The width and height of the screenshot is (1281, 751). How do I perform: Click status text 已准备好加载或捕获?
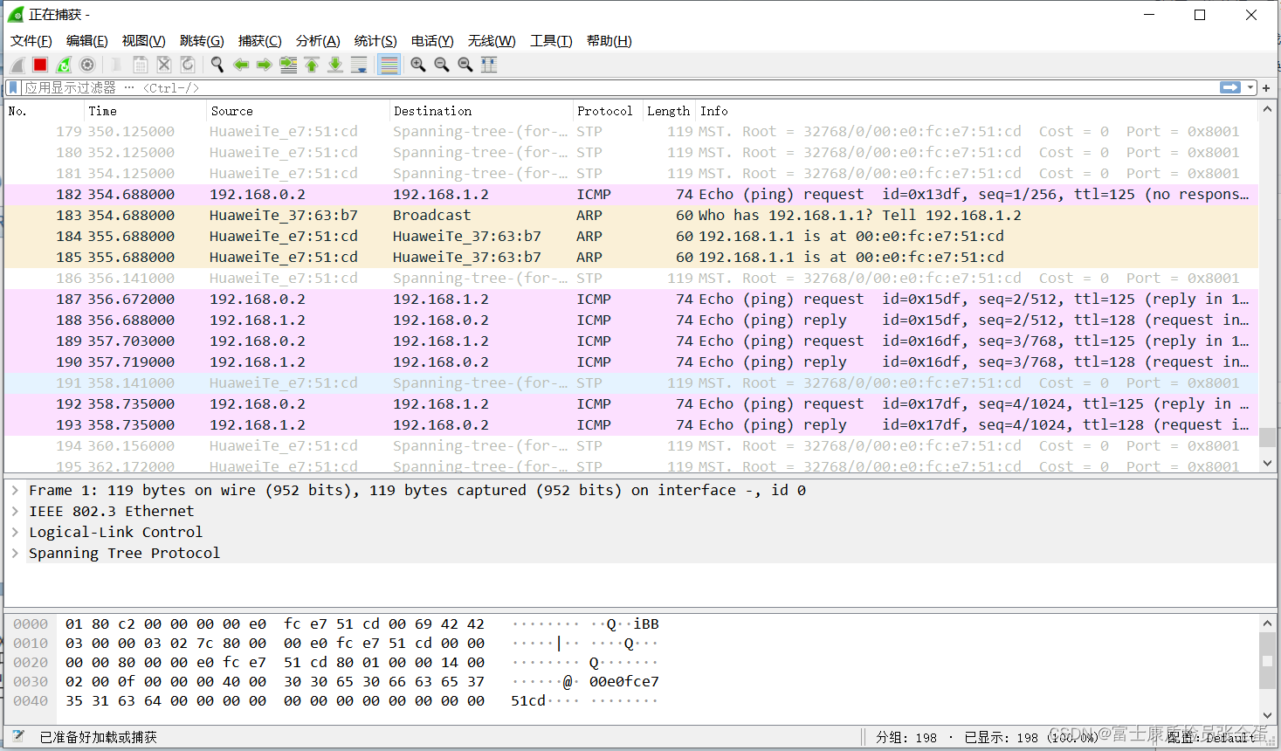point(99,738)
